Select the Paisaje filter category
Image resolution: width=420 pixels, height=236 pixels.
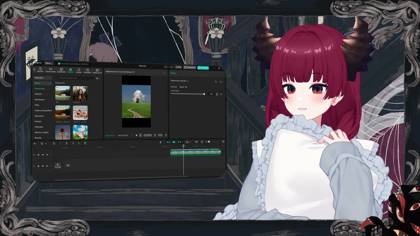tap(38, 122)
